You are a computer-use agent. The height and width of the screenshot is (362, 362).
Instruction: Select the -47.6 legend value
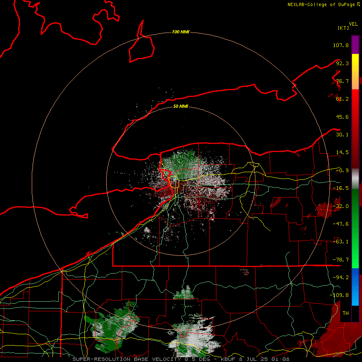[341, 224]
